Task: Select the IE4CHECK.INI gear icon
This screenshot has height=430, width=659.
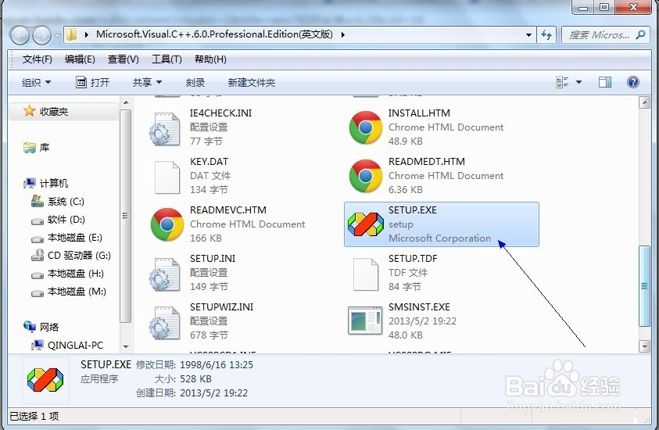Action: 165,130
